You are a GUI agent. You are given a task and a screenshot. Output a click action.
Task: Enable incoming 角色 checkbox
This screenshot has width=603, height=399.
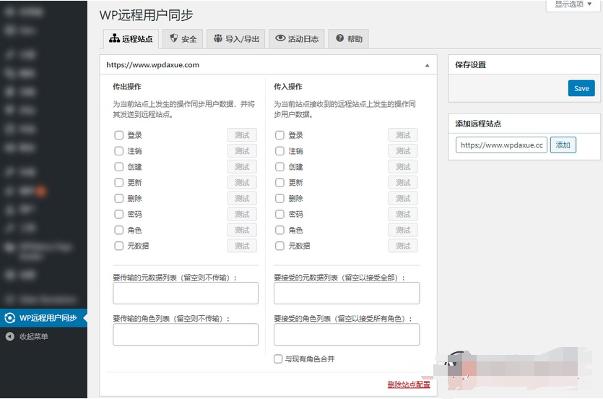(x=279, y=230)
